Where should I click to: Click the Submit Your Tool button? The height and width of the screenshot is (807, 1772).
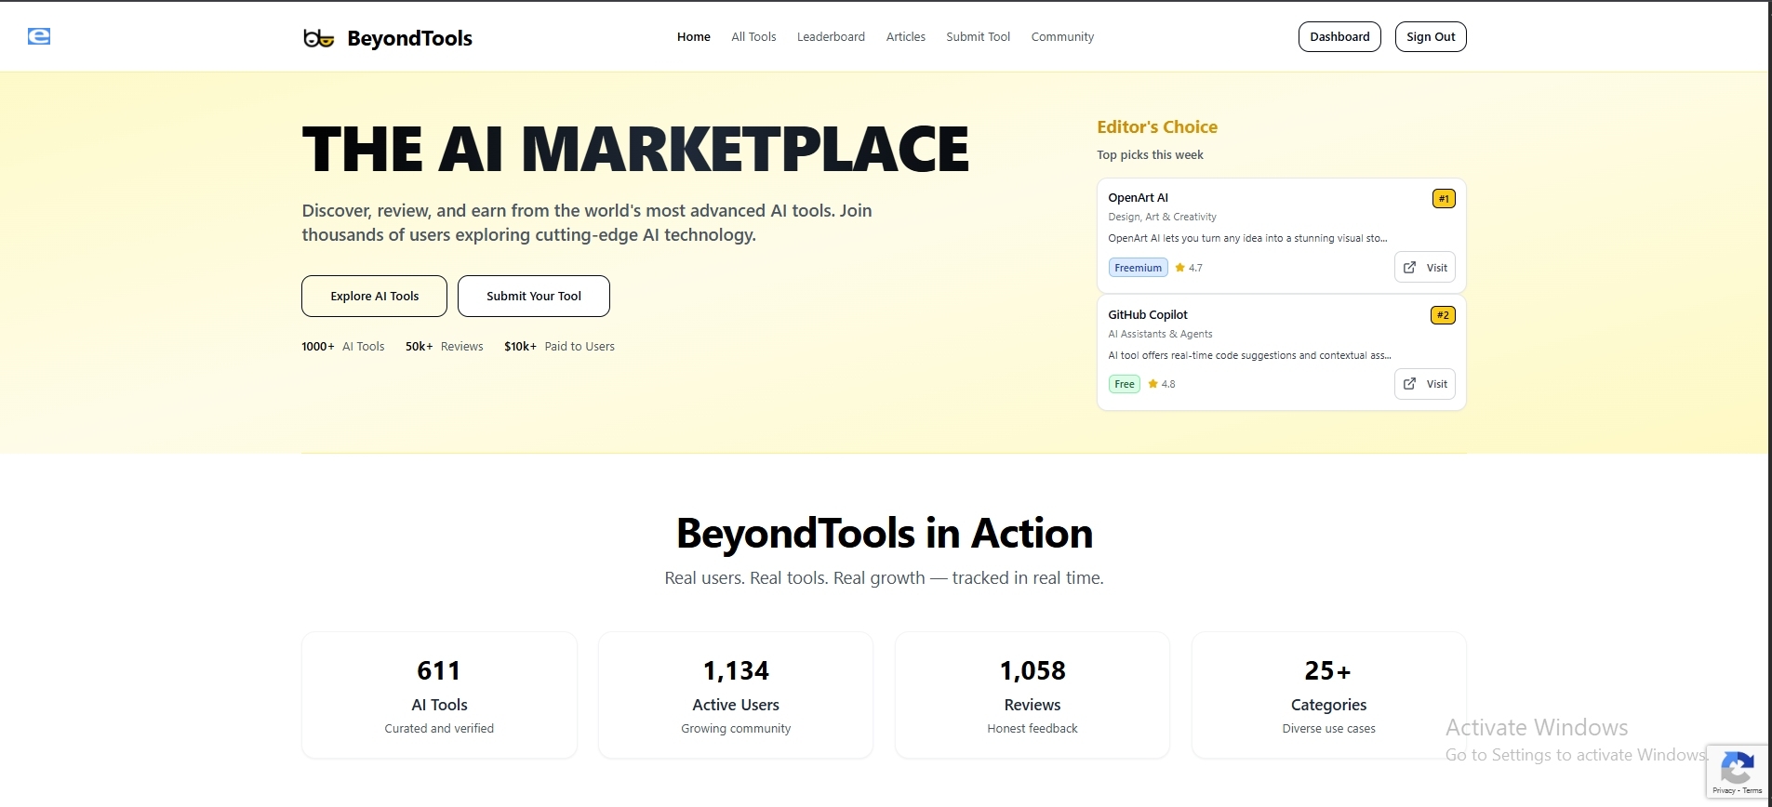pyautogui.click(x=533, y=296)
